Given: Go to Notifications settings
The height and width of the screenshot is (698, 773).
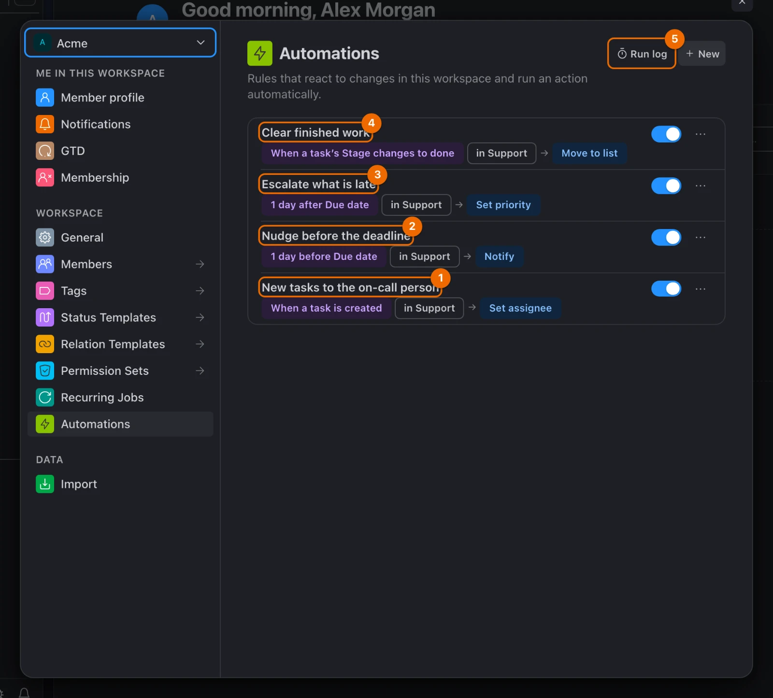Looking at the screenshot, I should click(x=120, y=124).
